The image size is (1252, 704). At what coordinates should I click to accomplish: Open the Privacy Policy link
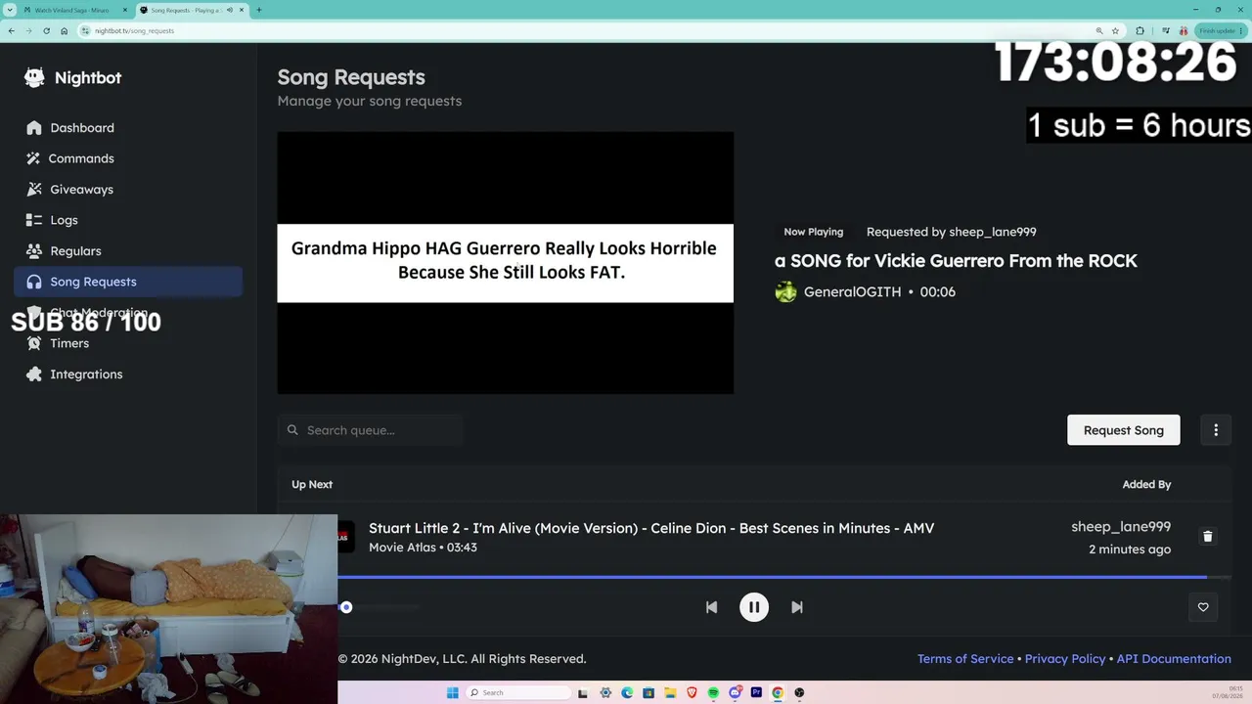tap(1065, 659)
